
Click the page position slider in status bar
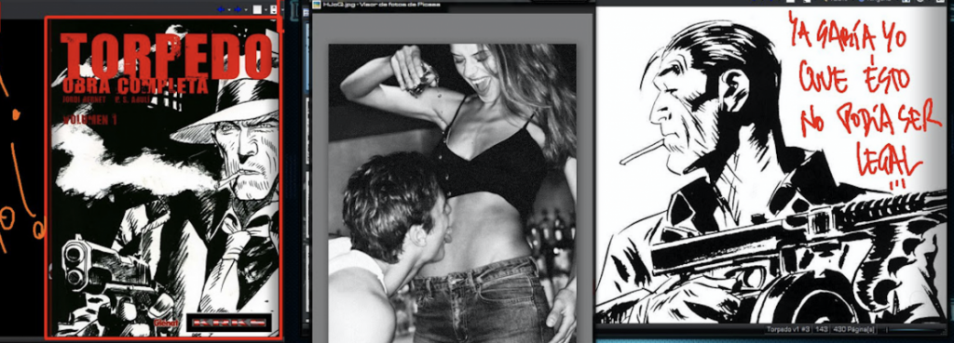coord(911,330)
